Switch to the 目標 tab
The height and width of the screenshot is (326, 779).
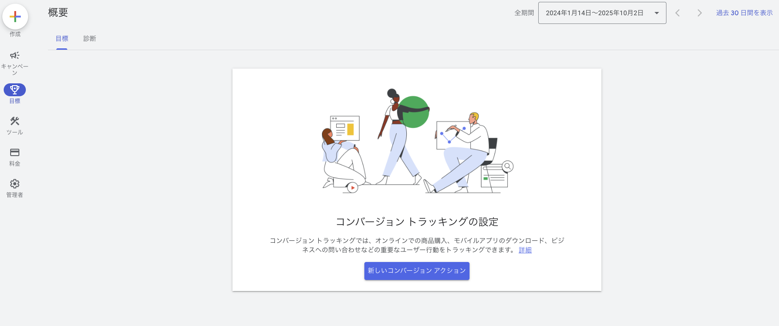pos(62,39)
